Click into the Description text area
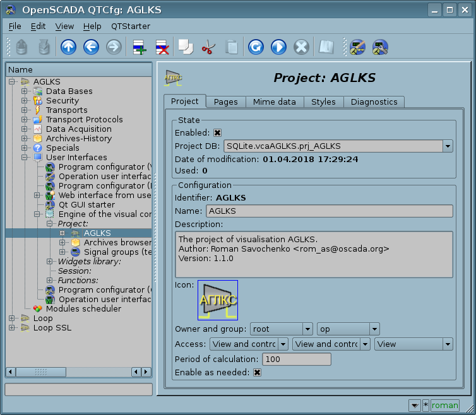 (x=314, y=254)
